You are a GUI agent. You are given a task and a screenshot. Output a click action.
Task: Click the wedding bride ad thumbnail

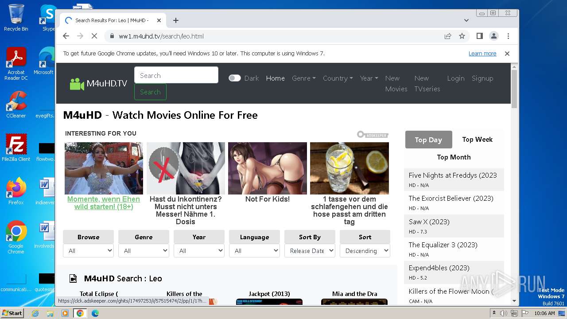click(104, 168)
